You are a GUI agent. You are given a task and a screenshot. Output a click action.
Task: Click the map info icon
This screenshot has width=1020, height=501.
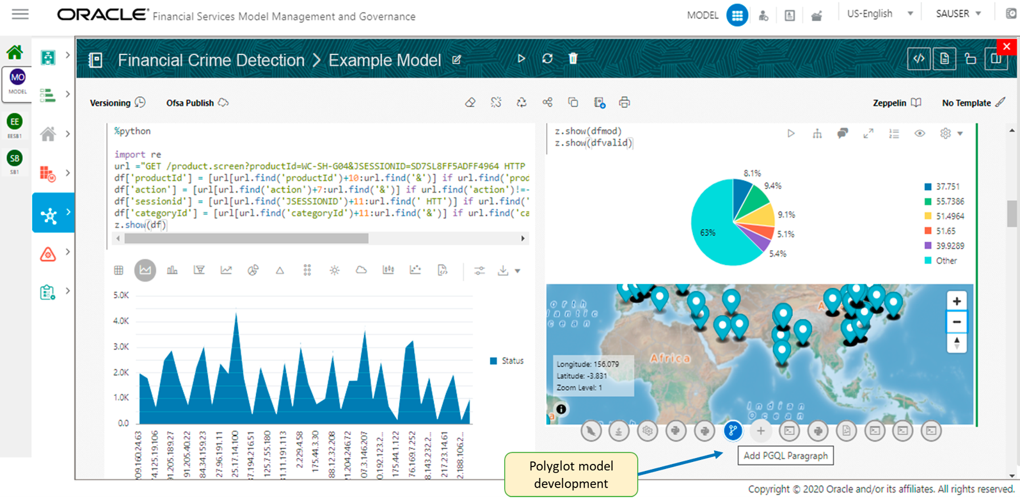click(561, 409)
